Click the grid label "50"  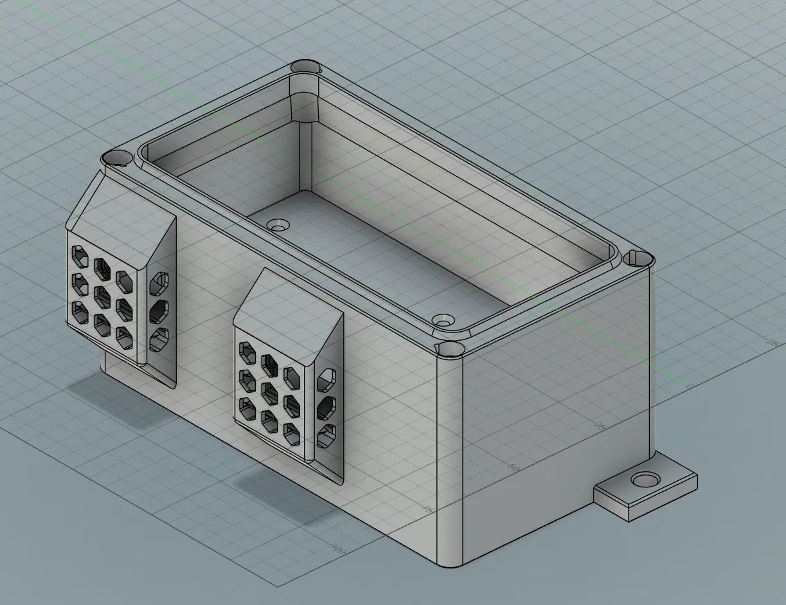pos(514,467)
